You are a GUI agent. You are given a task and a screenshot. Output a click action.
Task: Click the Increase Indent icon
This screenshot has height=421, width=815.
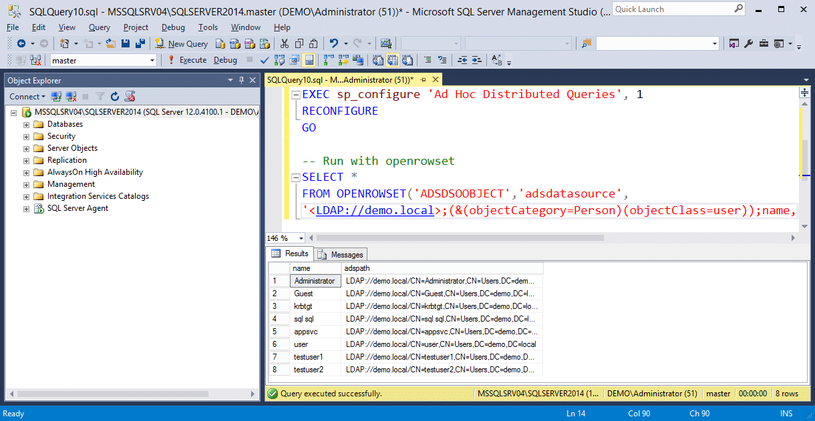pos(476,60)
